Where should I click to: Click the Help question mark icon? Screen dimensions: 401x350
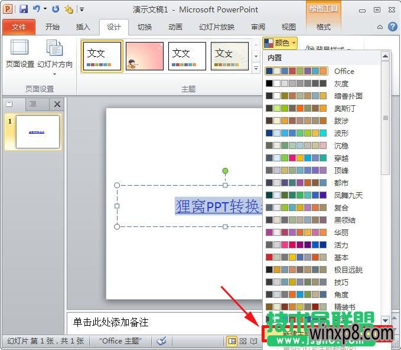(x=393, y=27)
